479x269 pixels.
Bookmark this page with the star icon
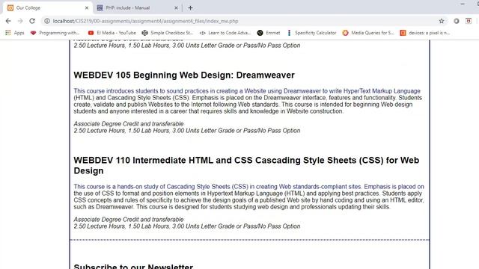(x=442, y=21)
